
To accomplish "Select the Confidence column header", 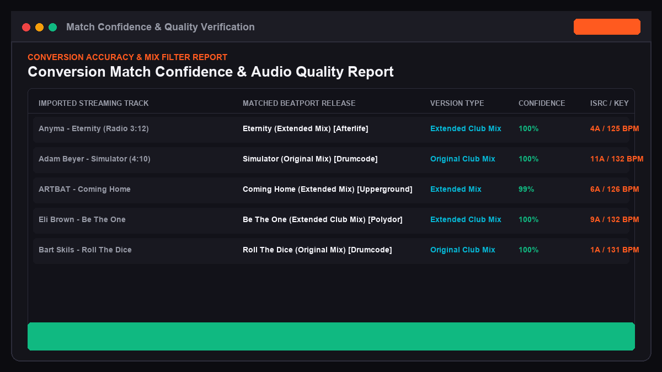I will 542,103.
